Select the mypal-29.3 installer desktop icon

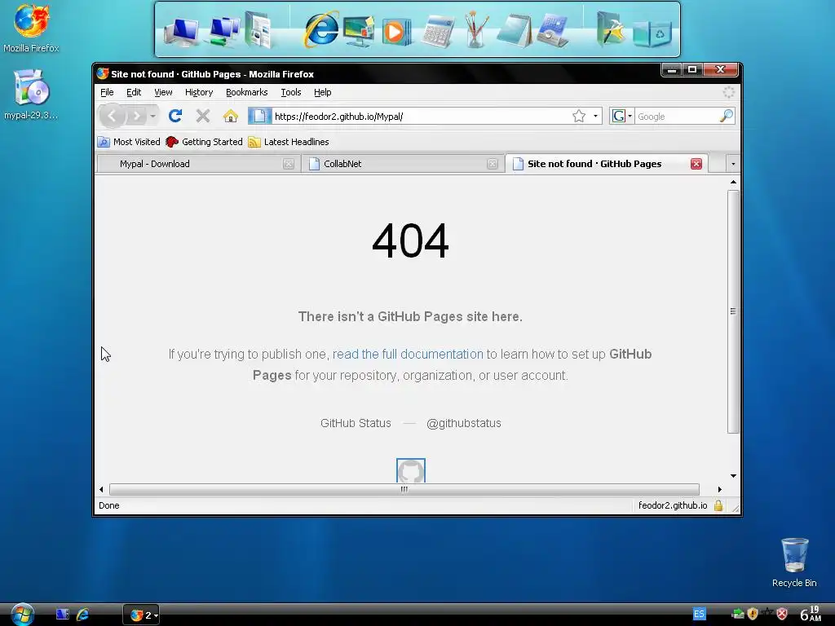(31, 95)
